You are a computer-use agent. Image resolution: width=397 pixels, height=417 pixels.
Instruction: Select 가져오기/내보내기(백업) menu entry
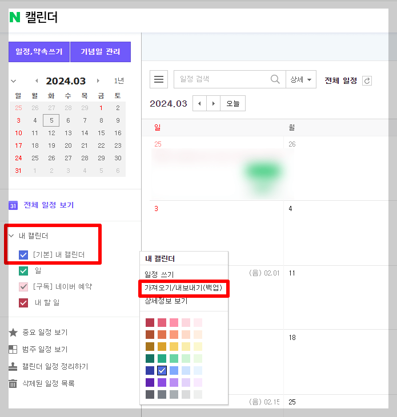point(183,288)
